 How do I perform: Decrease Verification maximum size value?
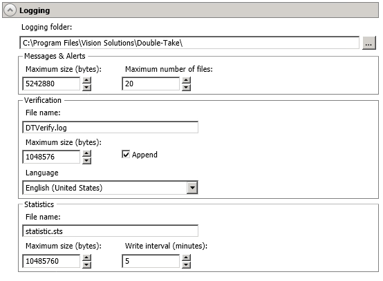86,160
